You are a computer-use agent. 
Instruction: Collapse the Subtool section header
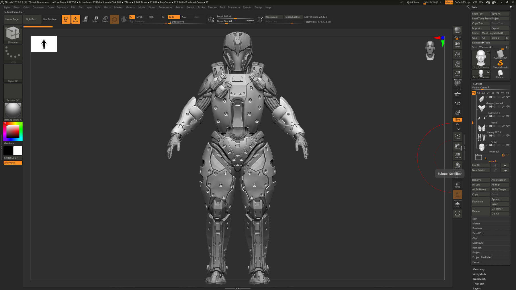(x=477, y=84)
